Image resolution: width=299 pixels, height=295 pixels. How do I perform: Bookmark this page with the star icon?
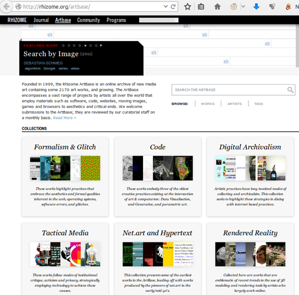(187, 7)
